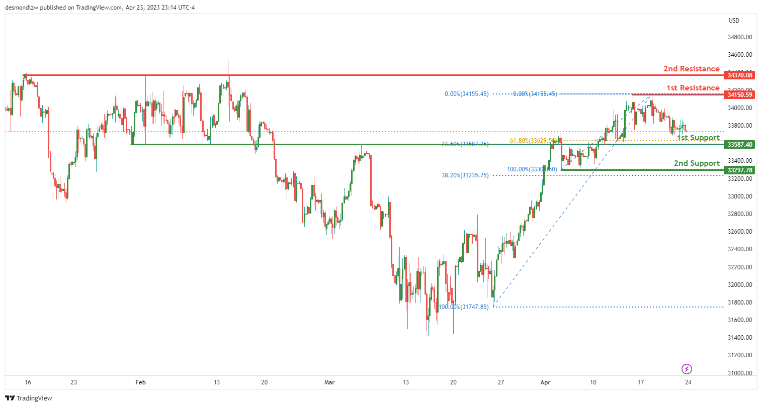762x407 pixels.
Task: Click the 34800.00 price axis label
Action: point(740,37)
